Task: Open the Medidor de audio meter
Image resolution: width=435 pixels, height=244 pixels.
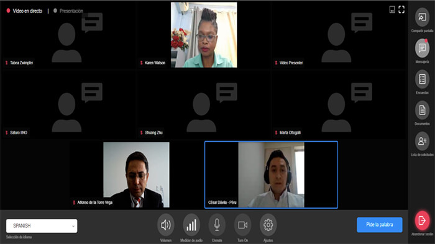Action: pyautogui.click(x=191, y=225)
